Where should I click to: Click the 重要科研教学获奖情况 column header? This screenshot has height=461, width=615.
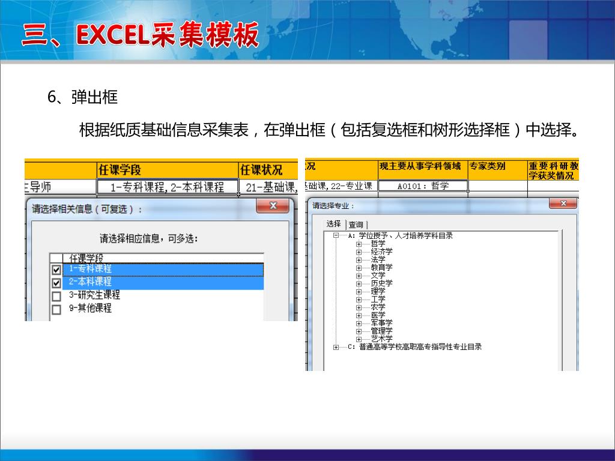(553, 170)
